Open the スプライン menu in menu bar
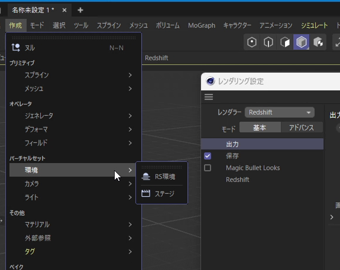Image resolution: width=340 pixels, height=270 pixels. coord(109,25)
